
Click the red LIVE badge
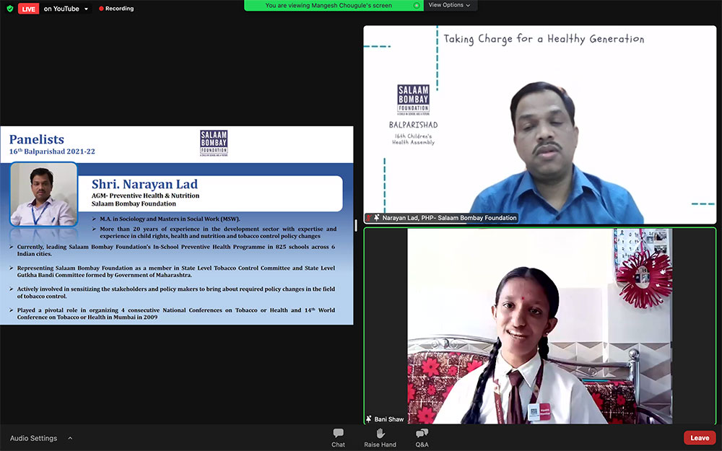click(x=29, y=9)
